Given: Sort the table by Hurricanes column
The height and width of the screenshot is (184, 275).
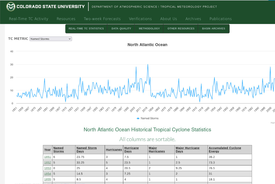Looking at the screenshot, I should click(x=114, y=150).
